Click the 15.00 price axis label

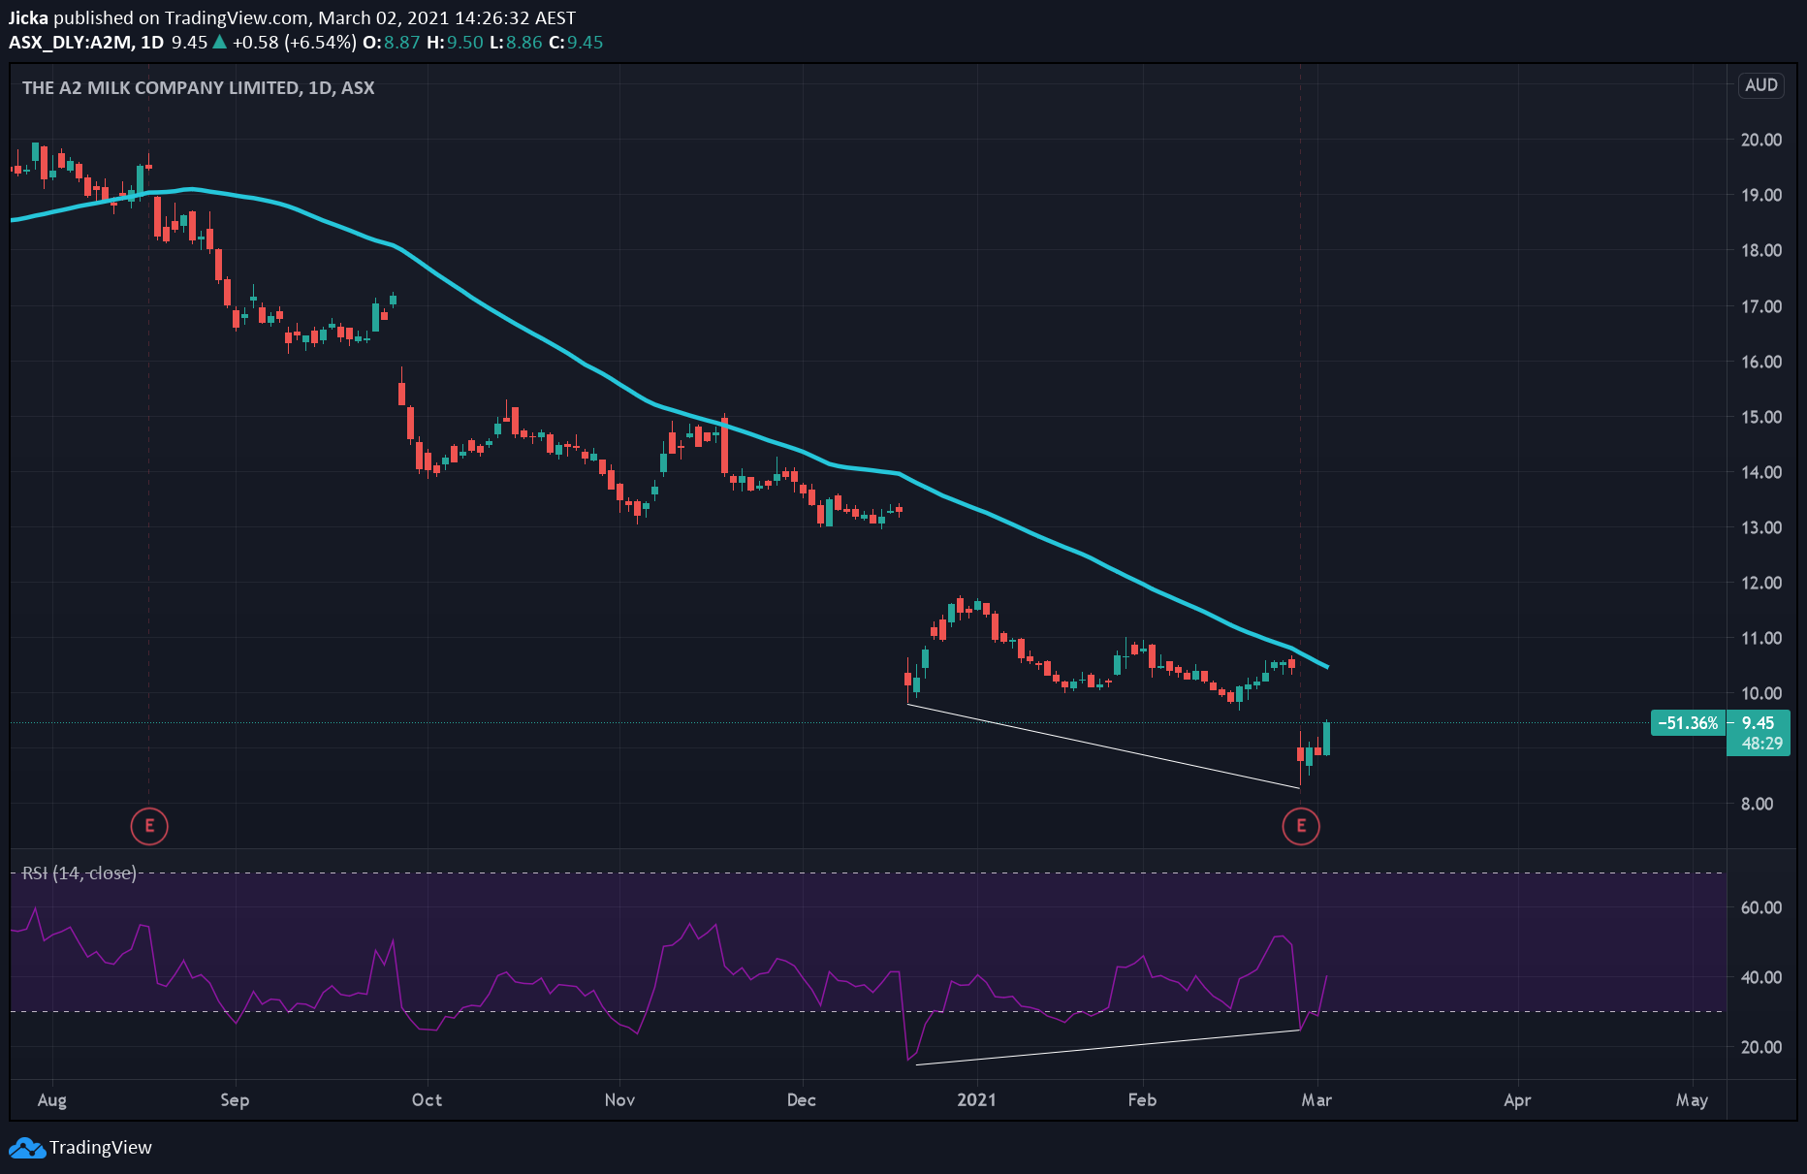tap(1761, 417)
